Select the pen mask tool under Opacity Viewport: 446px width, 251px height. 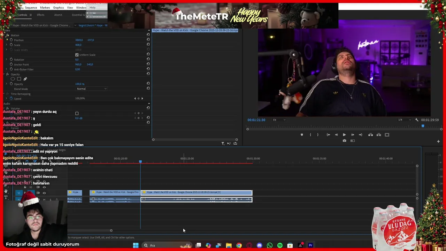tap(25, 79)
